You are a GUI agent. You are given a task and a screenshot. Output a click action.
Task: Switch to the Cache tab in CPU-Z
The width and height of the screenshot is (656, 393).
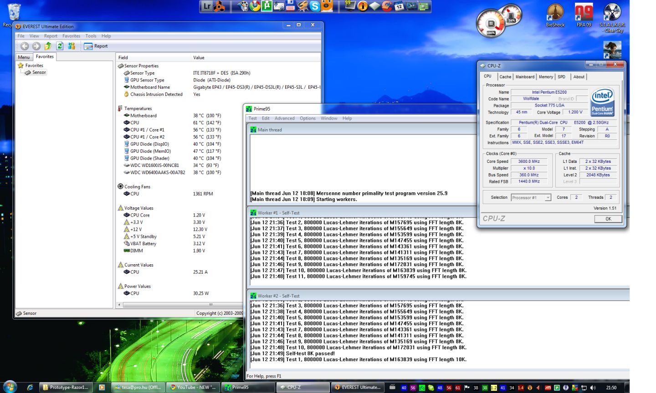(505, 77)
